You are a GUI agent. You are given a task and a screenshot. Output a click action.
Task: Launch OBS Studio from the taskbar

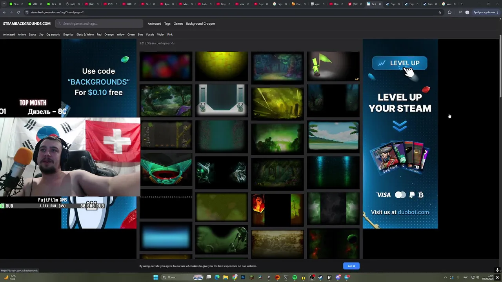pos(312,277)
